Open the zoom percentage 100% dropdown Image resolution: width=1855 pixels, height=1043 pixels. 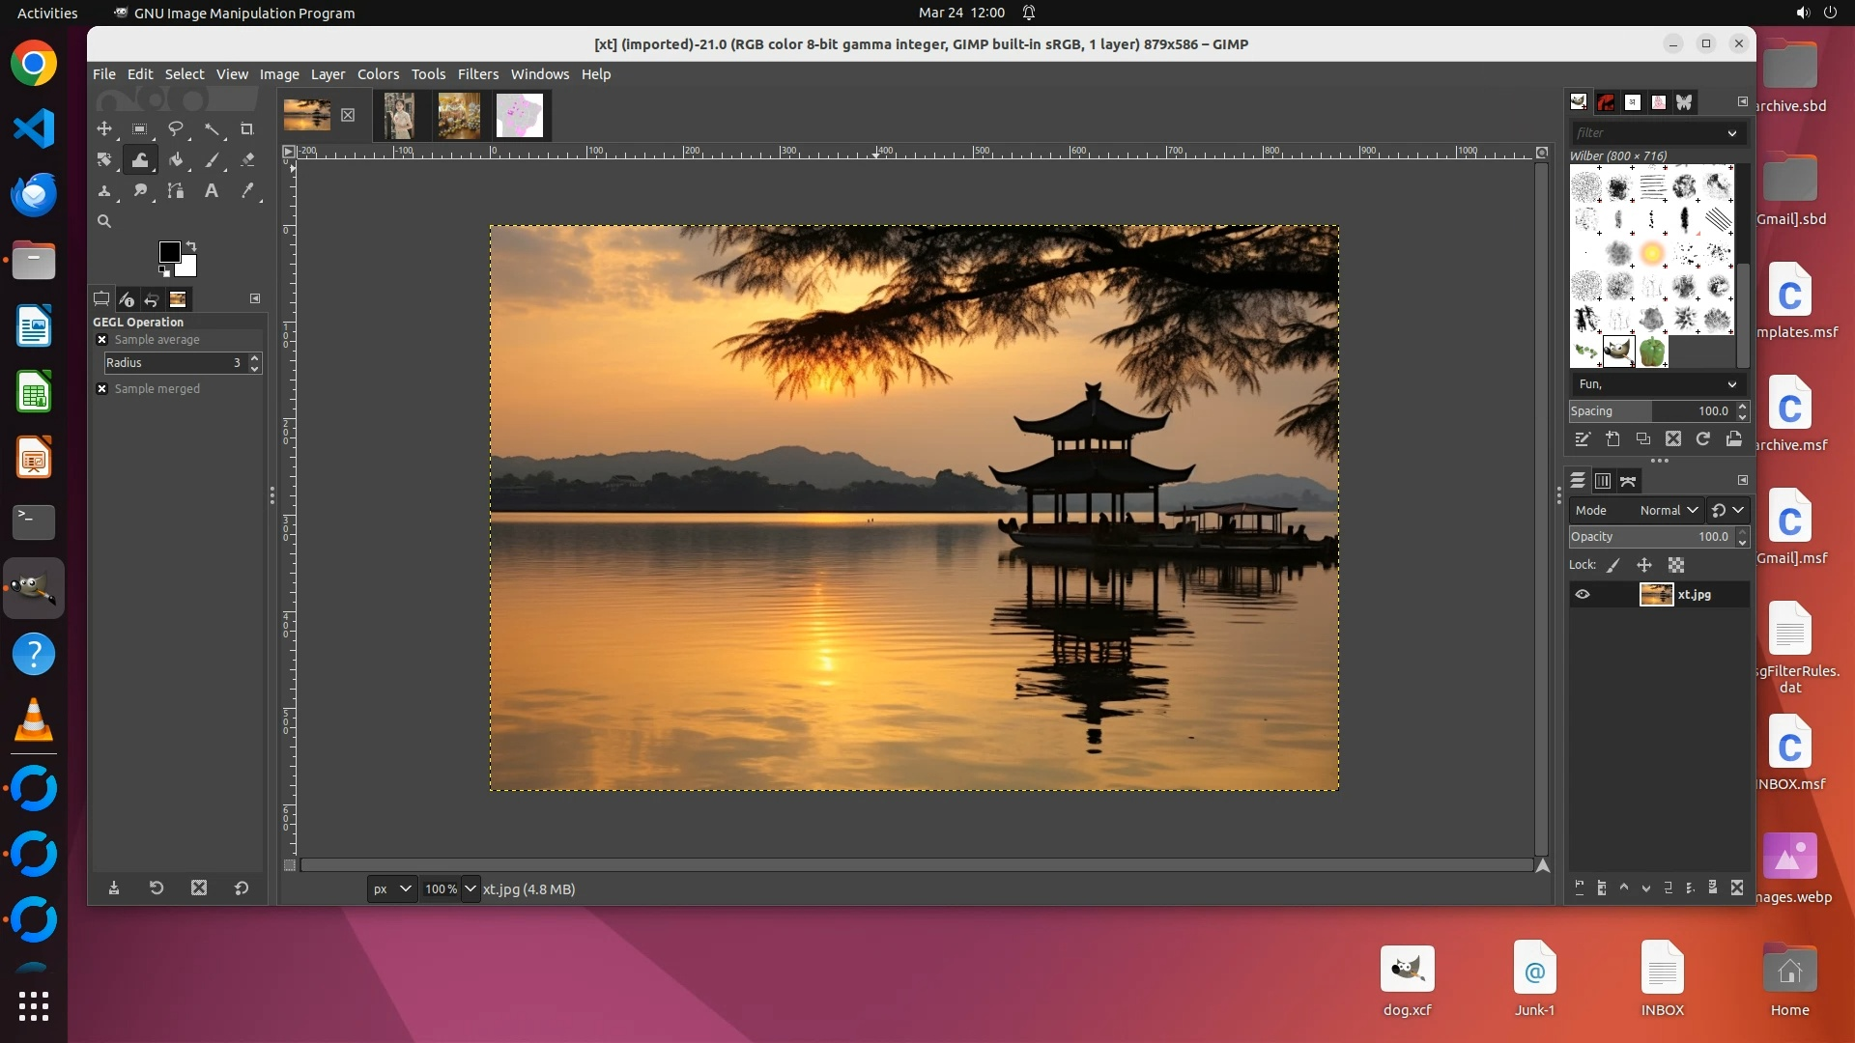click(x=470, y=888)
